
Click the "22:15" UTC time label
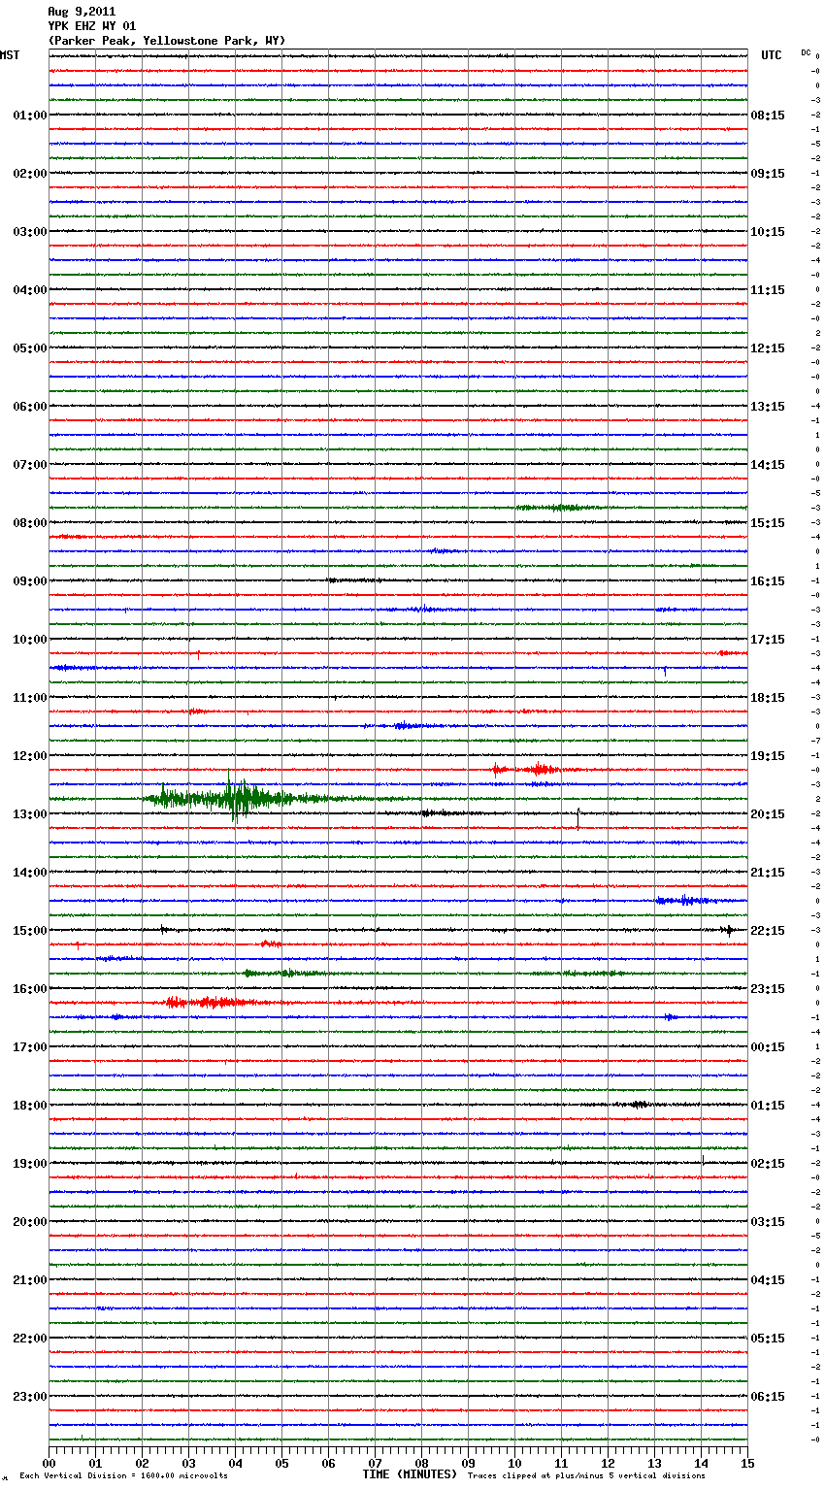(x=768, y=931)
